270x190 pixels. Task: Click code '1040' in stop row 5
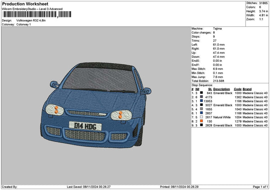pos(238,109)
